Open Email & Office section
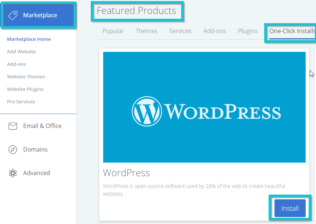 (x=42, y=126)
